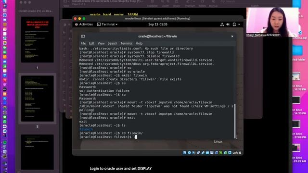Close the oracle@localhost terminal window
The width and height of the screenshot is (308, 173).
point(232,37)
